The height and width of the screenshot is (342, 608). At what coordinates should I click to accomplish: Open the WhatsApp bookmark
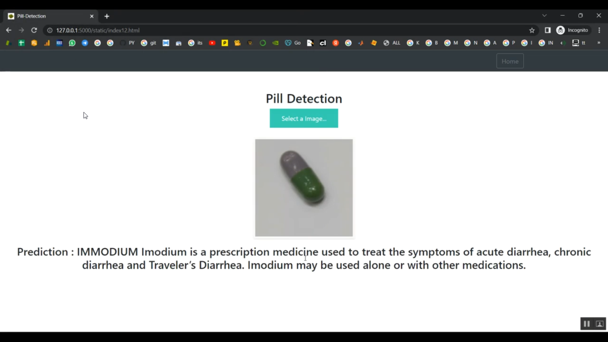(x=72, y=43)
